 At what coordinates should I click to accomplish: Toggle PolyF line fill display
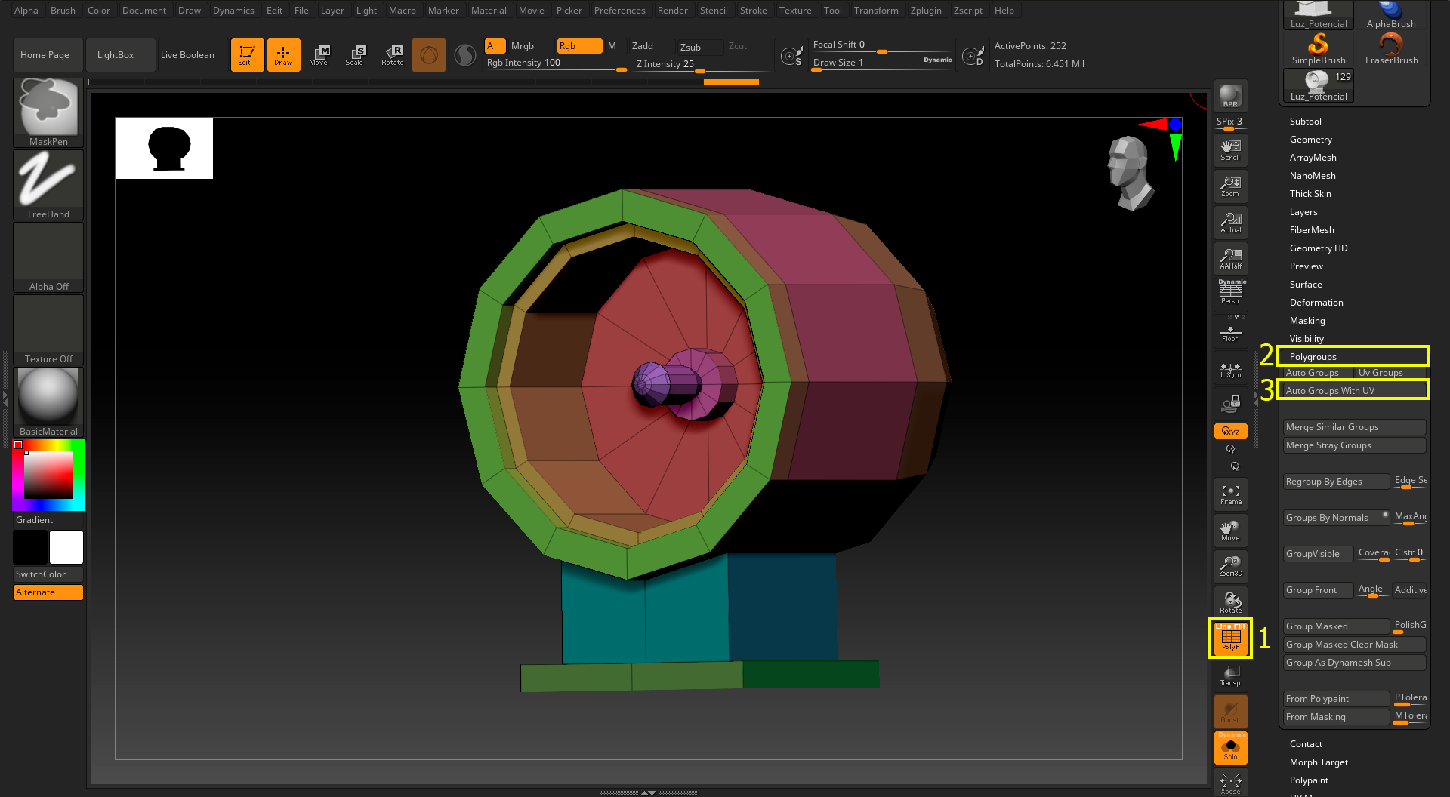[1230, 638]
